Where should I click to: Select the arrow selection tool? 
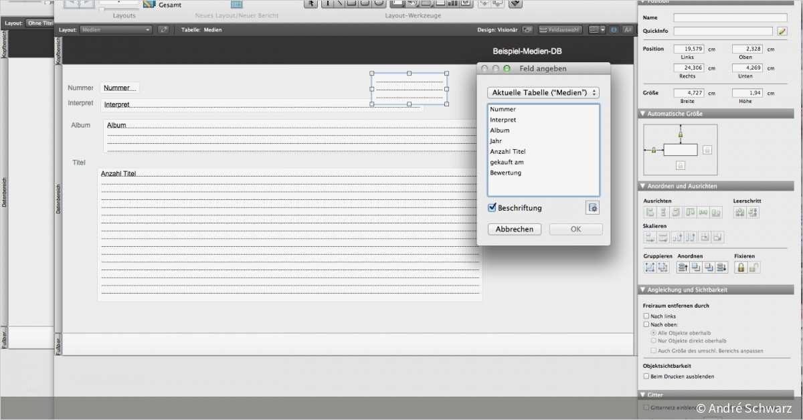coord(311,4)
